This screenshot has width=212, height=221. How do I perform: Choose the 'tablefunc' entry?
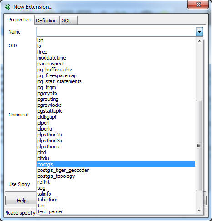[116, 200]
